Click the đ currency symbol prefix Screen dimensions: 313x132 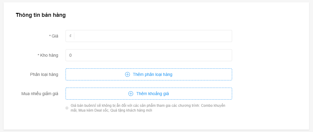(x=70, y=36)
